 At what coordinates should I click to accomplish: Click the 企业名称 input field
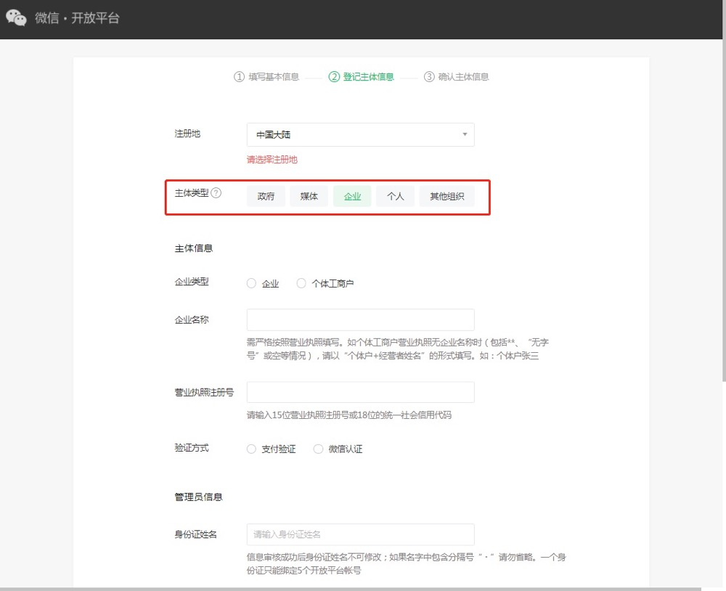[361, 319]
